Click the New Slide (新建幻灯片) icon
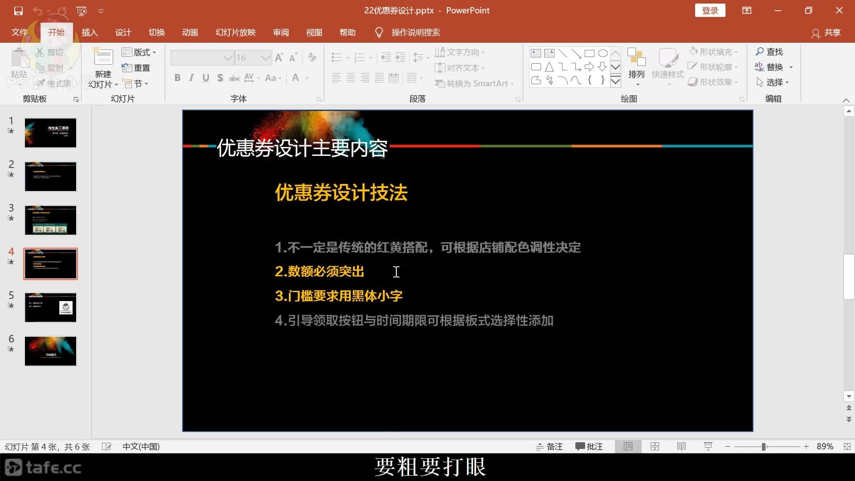 click(103, 57)
